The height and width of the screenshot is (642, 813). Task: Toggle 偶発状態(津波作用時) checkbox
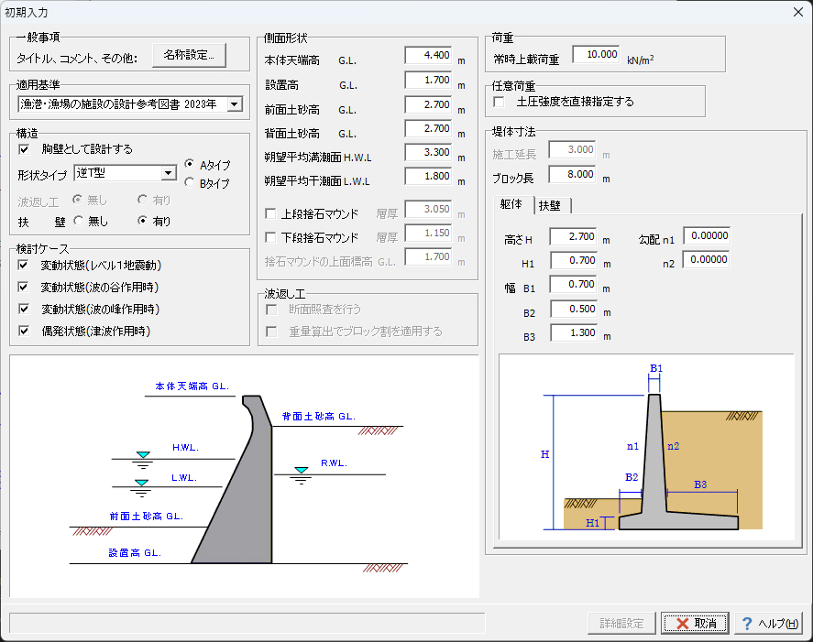tap(25, 331)
